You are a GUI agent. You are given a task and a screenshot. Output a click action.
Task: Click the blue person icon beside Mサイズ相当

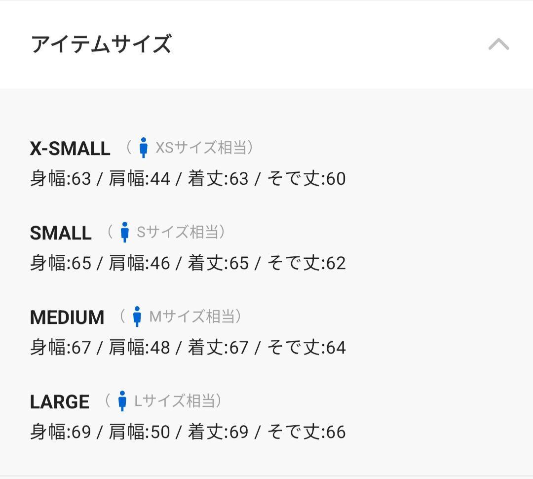[x=137, y=317]
